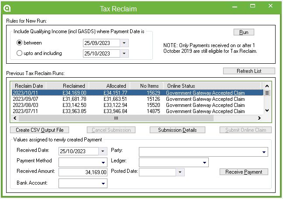Expand the Ledger dropdown
Image resolution: width=283 pixels, height=199 pixels.
[204, 162]
